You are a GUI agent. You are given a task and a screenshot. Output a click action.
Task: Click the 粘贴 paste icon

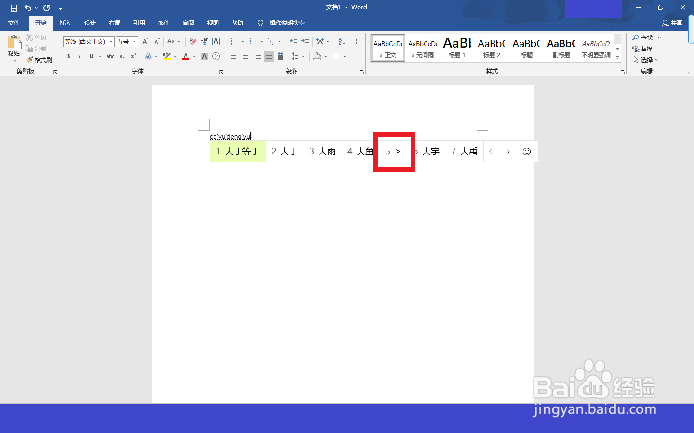[14, 42]
